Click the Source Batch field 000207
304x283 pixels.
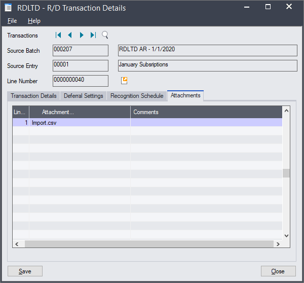[80, 50]
